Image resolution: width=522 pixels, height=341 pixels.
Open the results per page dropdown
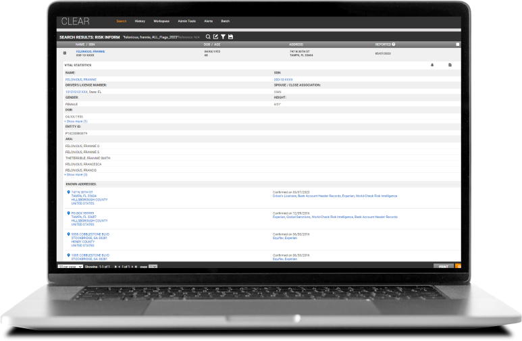pos(70,267)
